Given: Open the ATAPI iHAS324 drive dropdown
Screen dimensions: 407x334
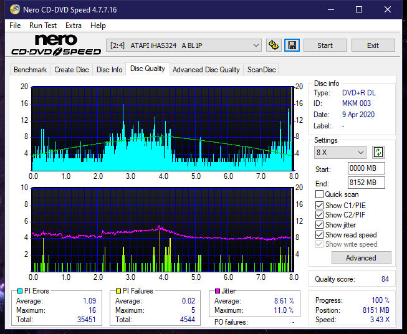Looking at the screenshot, I should point(184,45).
